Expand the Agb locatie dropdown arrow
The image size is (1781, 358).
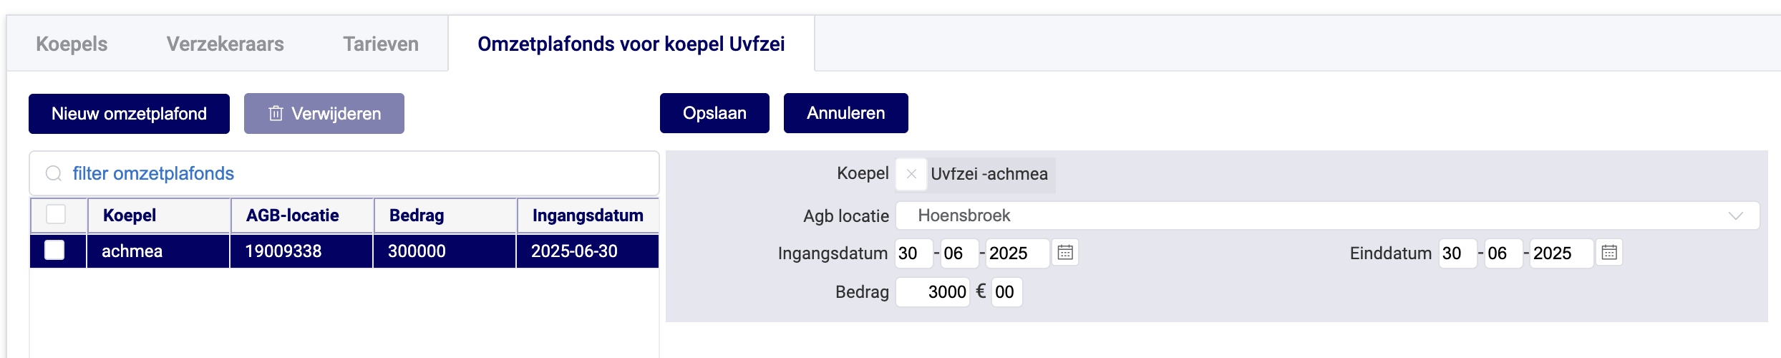pos(1735,216)
